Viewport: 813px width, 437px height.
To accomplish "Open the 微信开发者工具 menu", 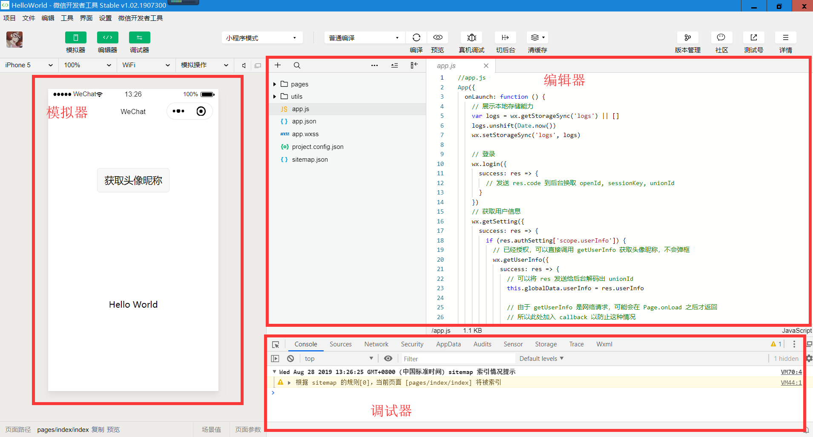I will [141, 18].
